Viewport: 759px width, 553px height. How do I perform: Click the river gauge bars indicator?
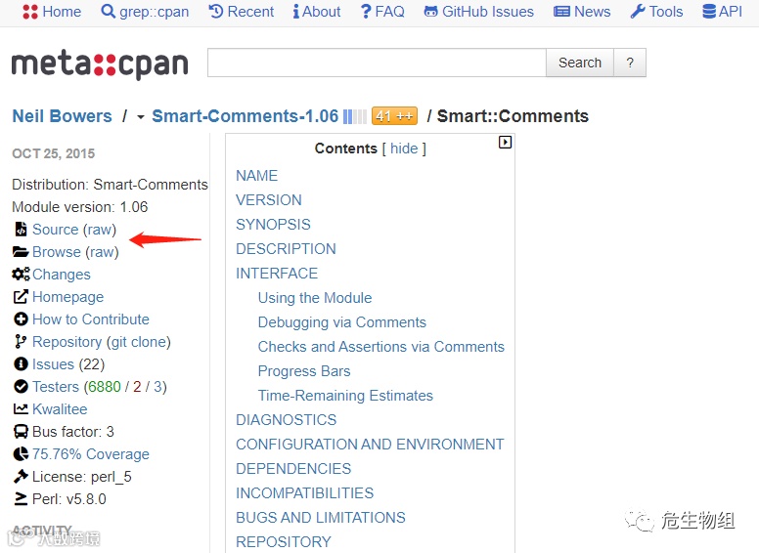click(x=354, y=116)
